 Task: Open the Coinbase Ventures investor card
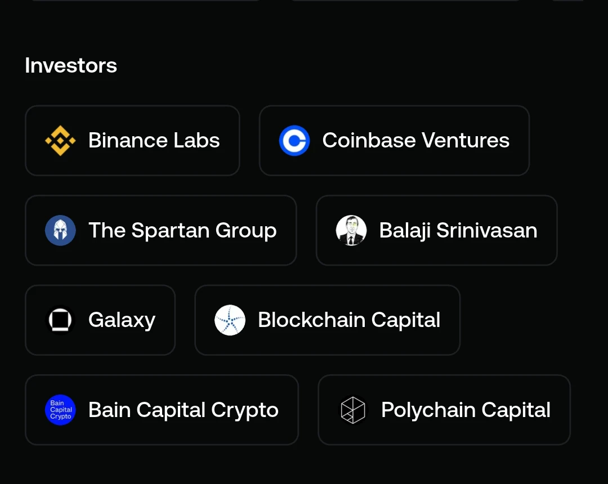coord(394,140)
